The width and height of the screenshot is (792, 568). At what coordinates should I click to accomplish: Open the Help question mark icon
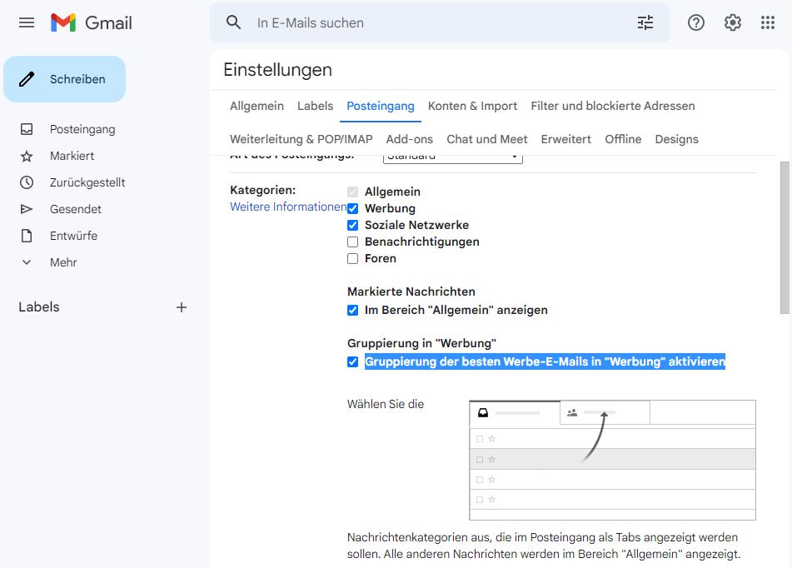click(x=696, y=22)
